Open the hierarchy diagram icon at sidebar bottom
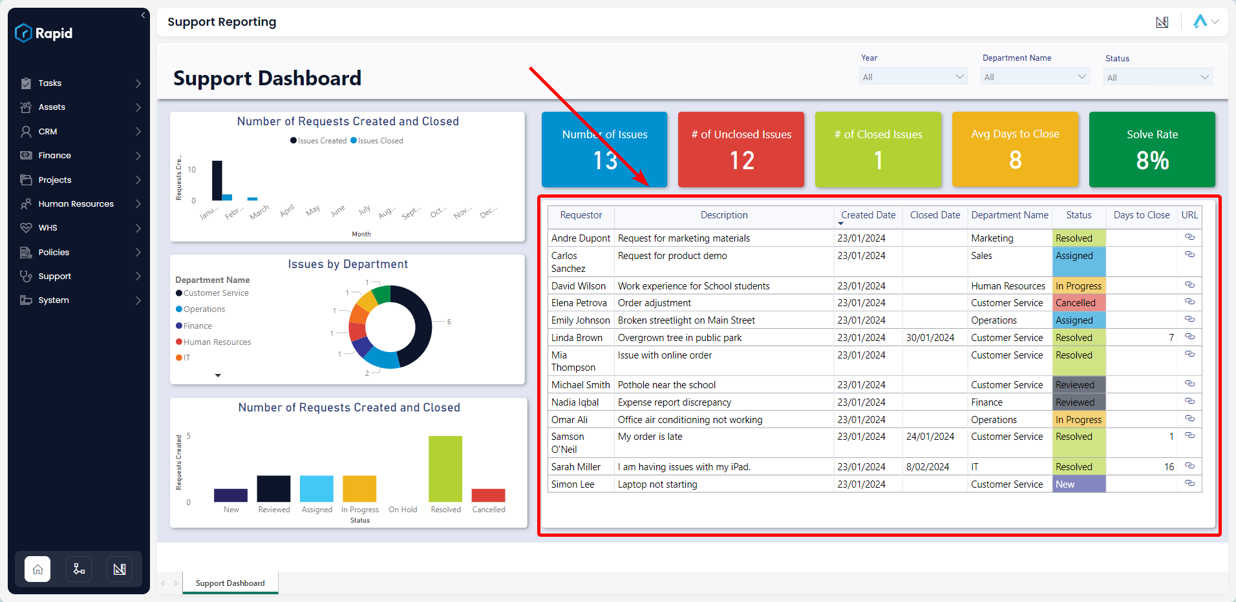The image size is (1236, 602). pos(79,569)
